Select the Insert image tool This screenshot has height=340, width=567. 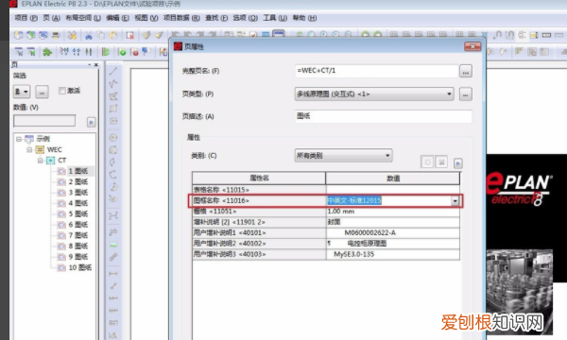point(113,245)
